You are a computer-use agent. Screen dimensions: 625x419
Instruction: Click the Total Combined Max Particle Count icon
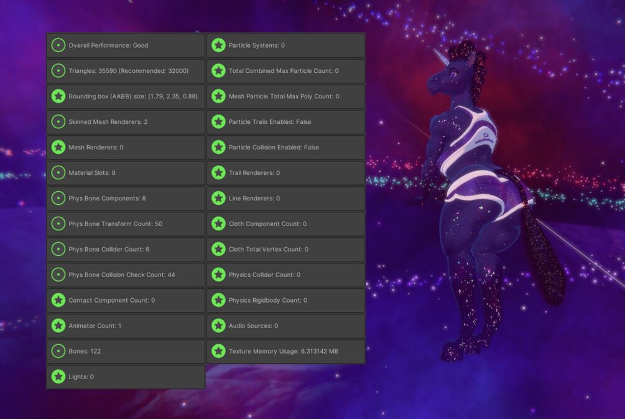click(x=218, y=71)
